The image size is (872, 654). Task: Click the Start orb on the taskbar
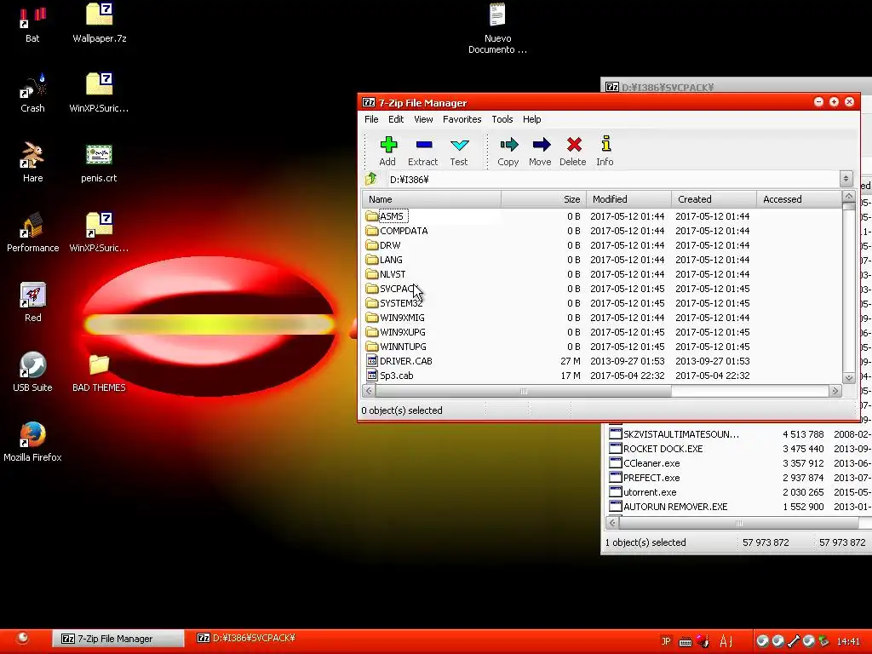[22, 638]
